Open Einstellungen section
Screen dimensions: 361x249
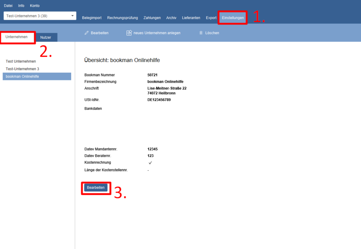(233, 18)
